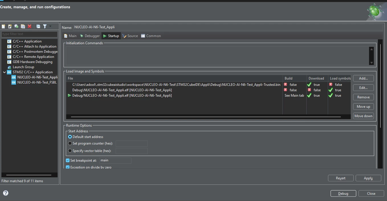This screenshot has height=201, width=387.
Task: Click the Download column header
Action: point(317,78)
